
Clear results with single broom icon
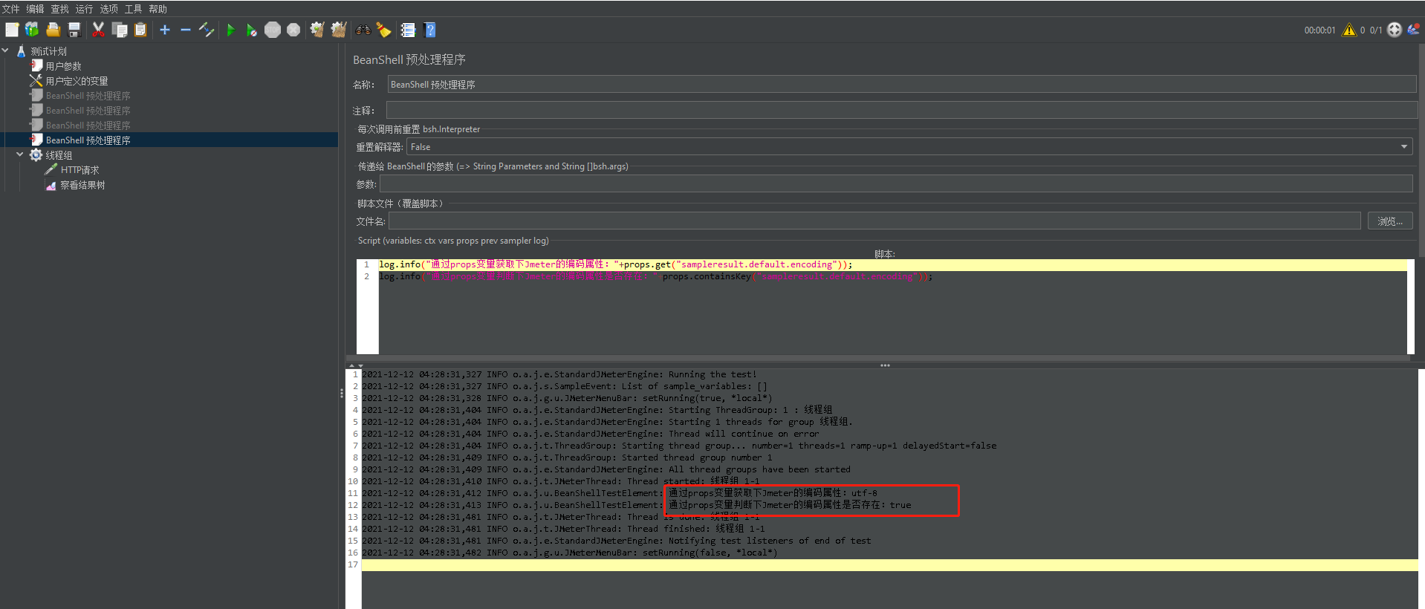pos(317,30)
